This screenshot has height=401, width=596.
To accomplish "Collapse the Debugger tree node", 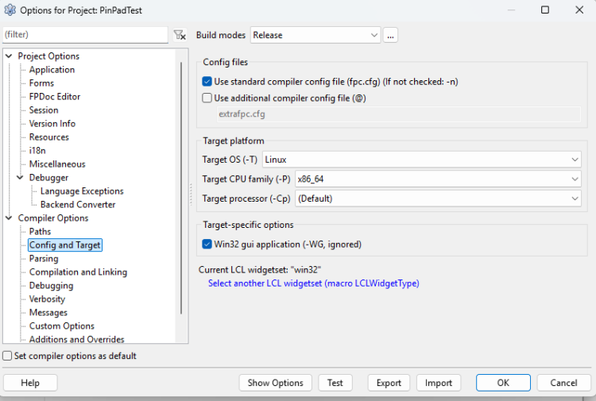I will tap(20, 177).
